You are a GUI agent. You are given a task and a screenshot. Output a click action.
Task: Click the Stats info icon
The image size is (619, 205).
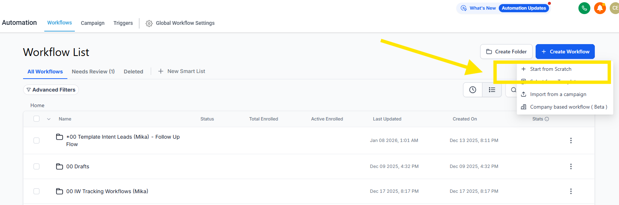pos(547,119)
